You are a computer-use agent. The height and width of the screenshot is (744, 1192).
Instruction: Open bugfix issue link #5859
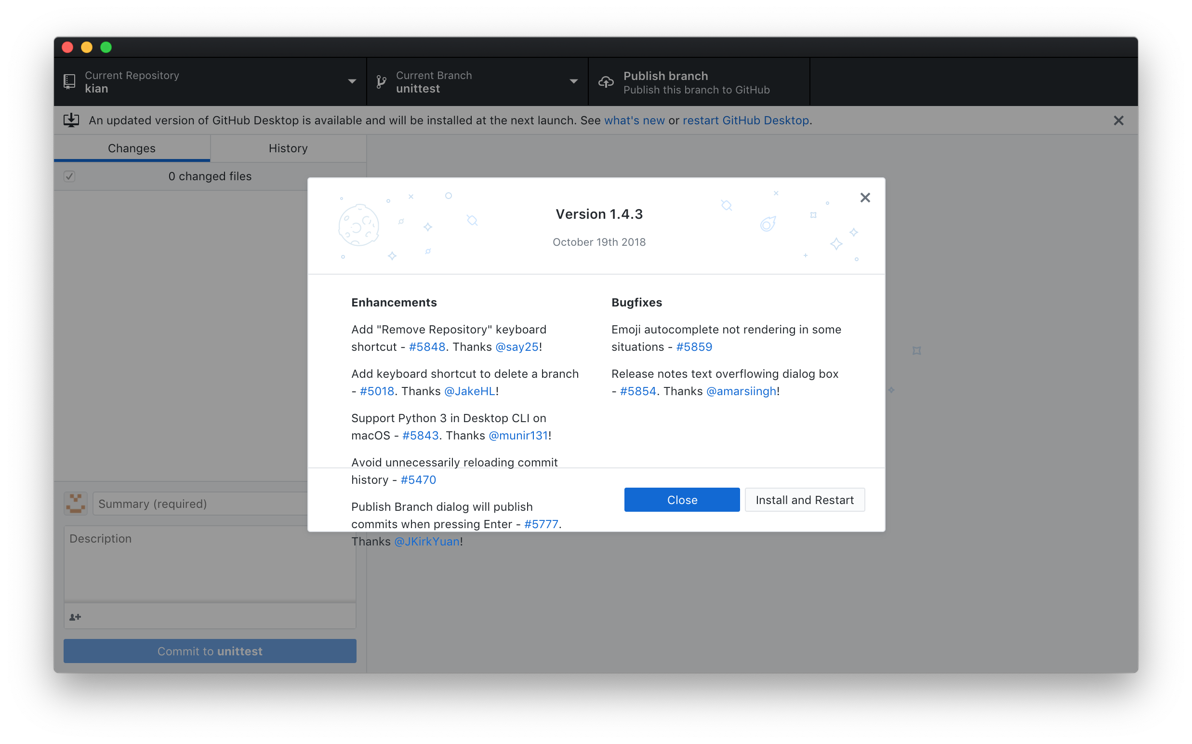[694, 347]
